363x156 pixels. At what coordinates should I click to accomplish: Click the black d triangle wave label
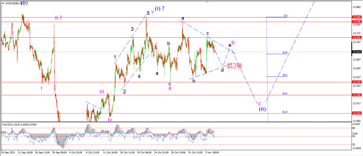point(222,70)
